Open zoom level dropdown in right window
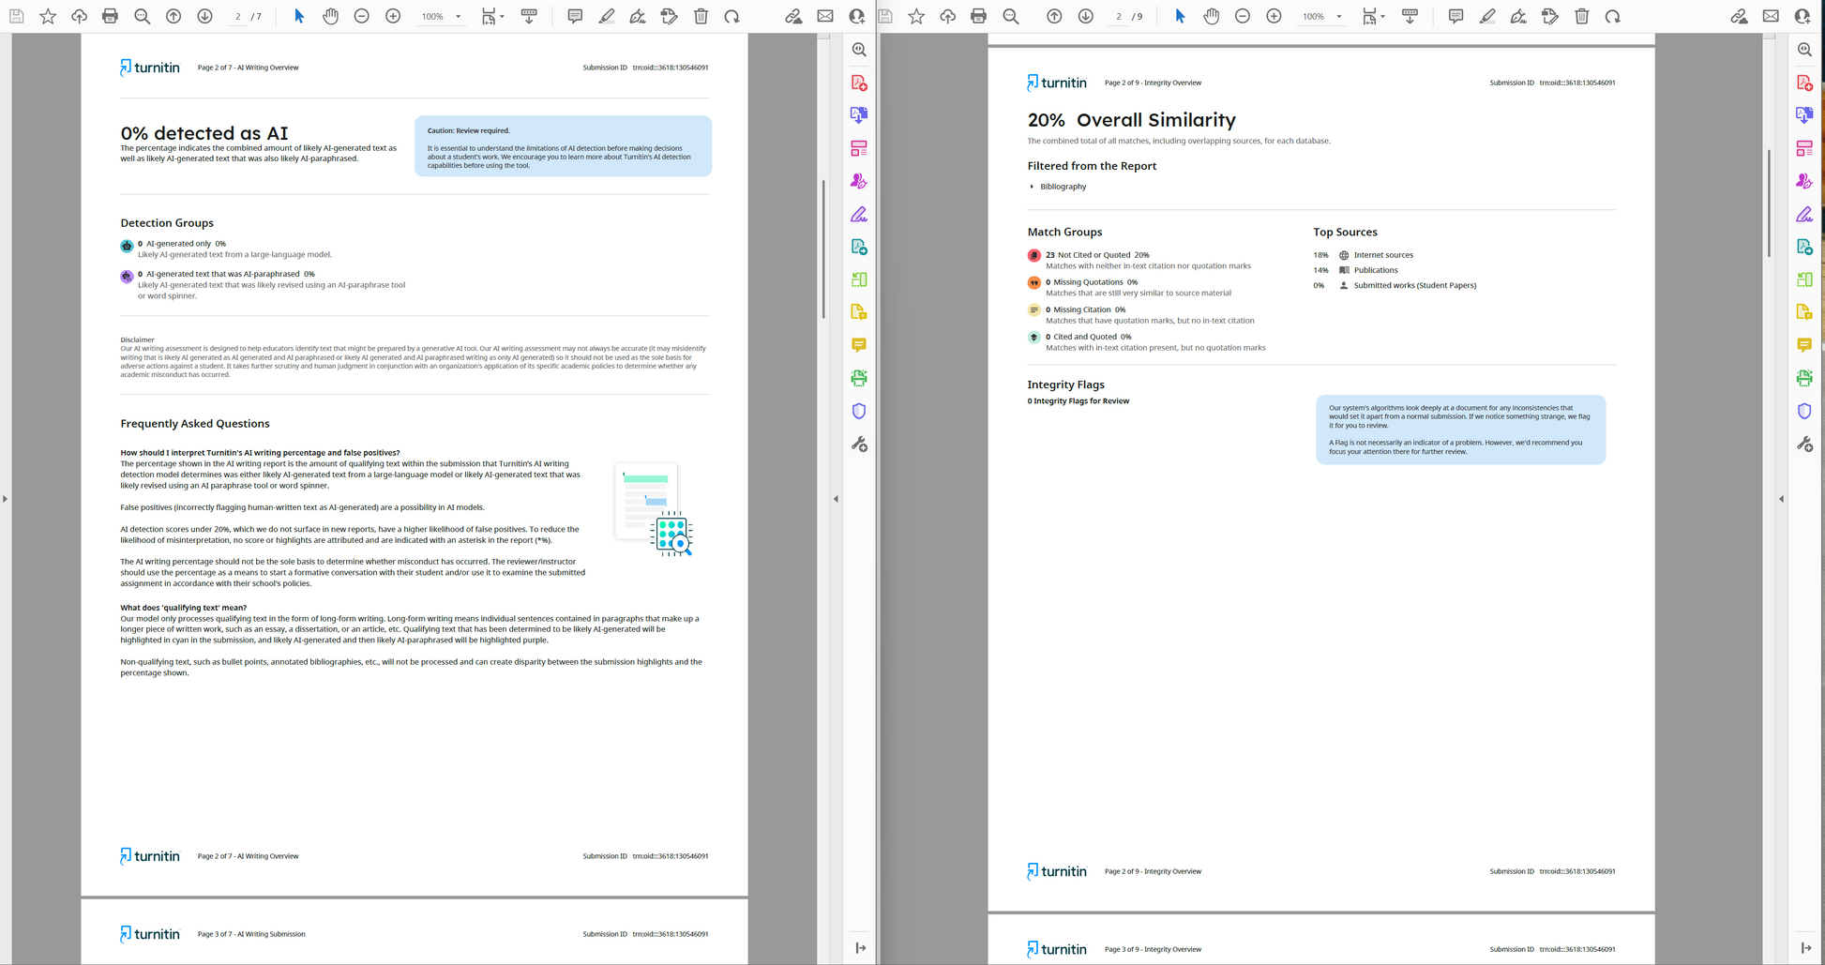 [x=1338, y=17]
